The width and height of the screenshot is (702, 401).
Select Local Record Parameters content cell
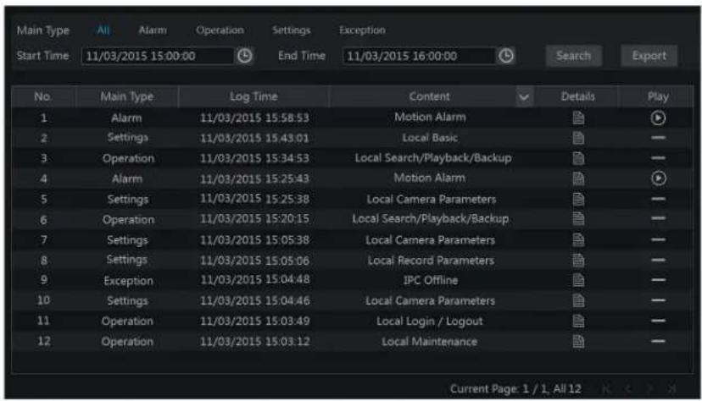(x=431, y=261)
